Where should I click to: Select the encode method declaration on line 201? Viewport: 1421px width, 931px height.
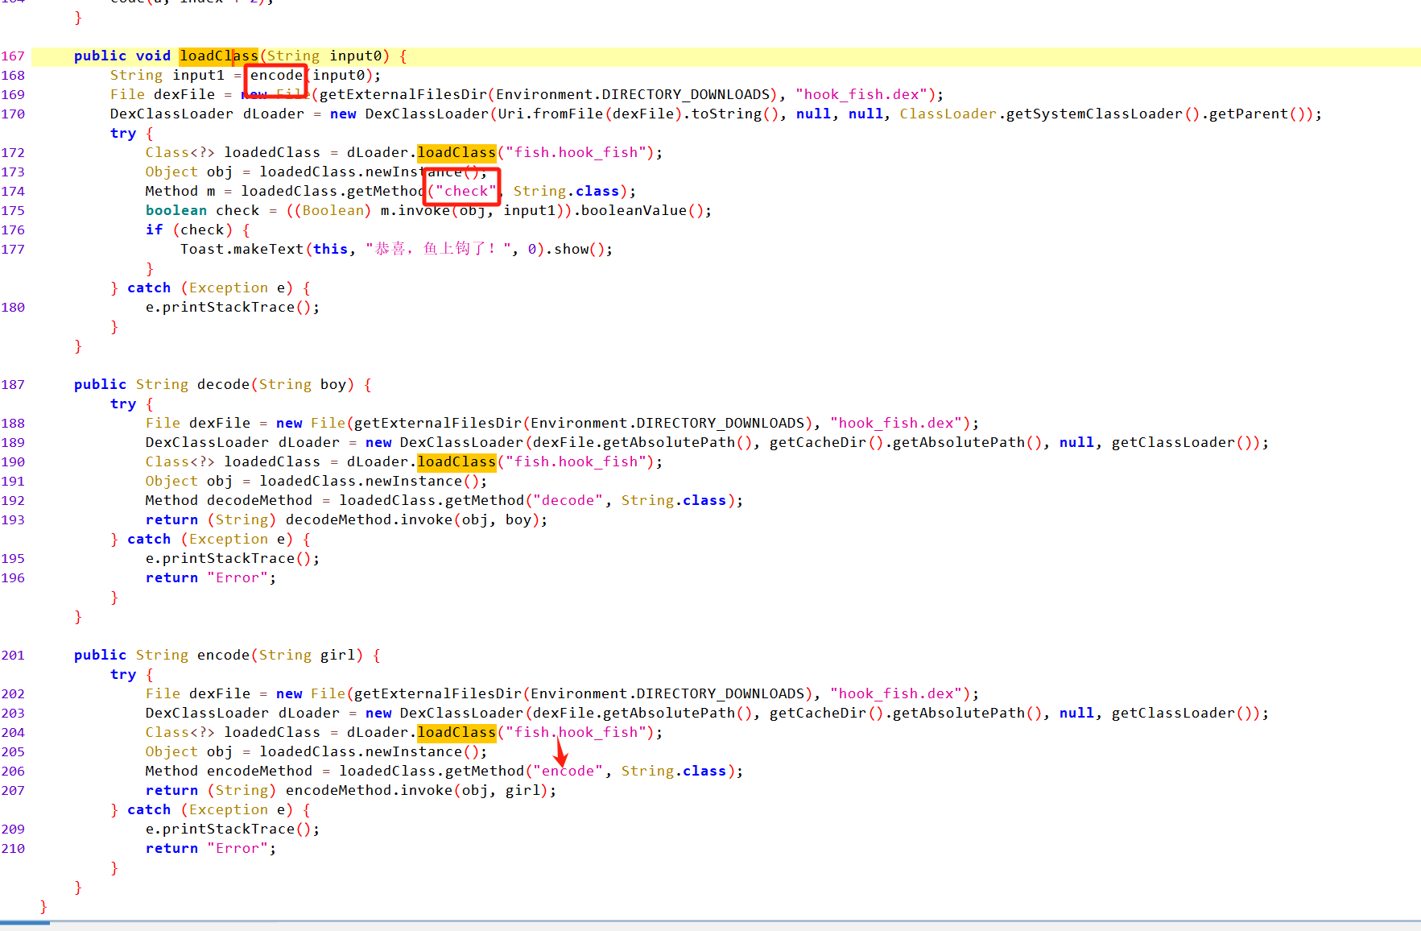(x=222, y=655)
